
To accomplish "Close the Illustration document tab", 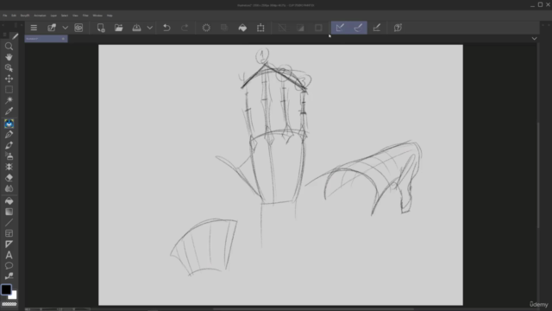I will click(63, 39).
